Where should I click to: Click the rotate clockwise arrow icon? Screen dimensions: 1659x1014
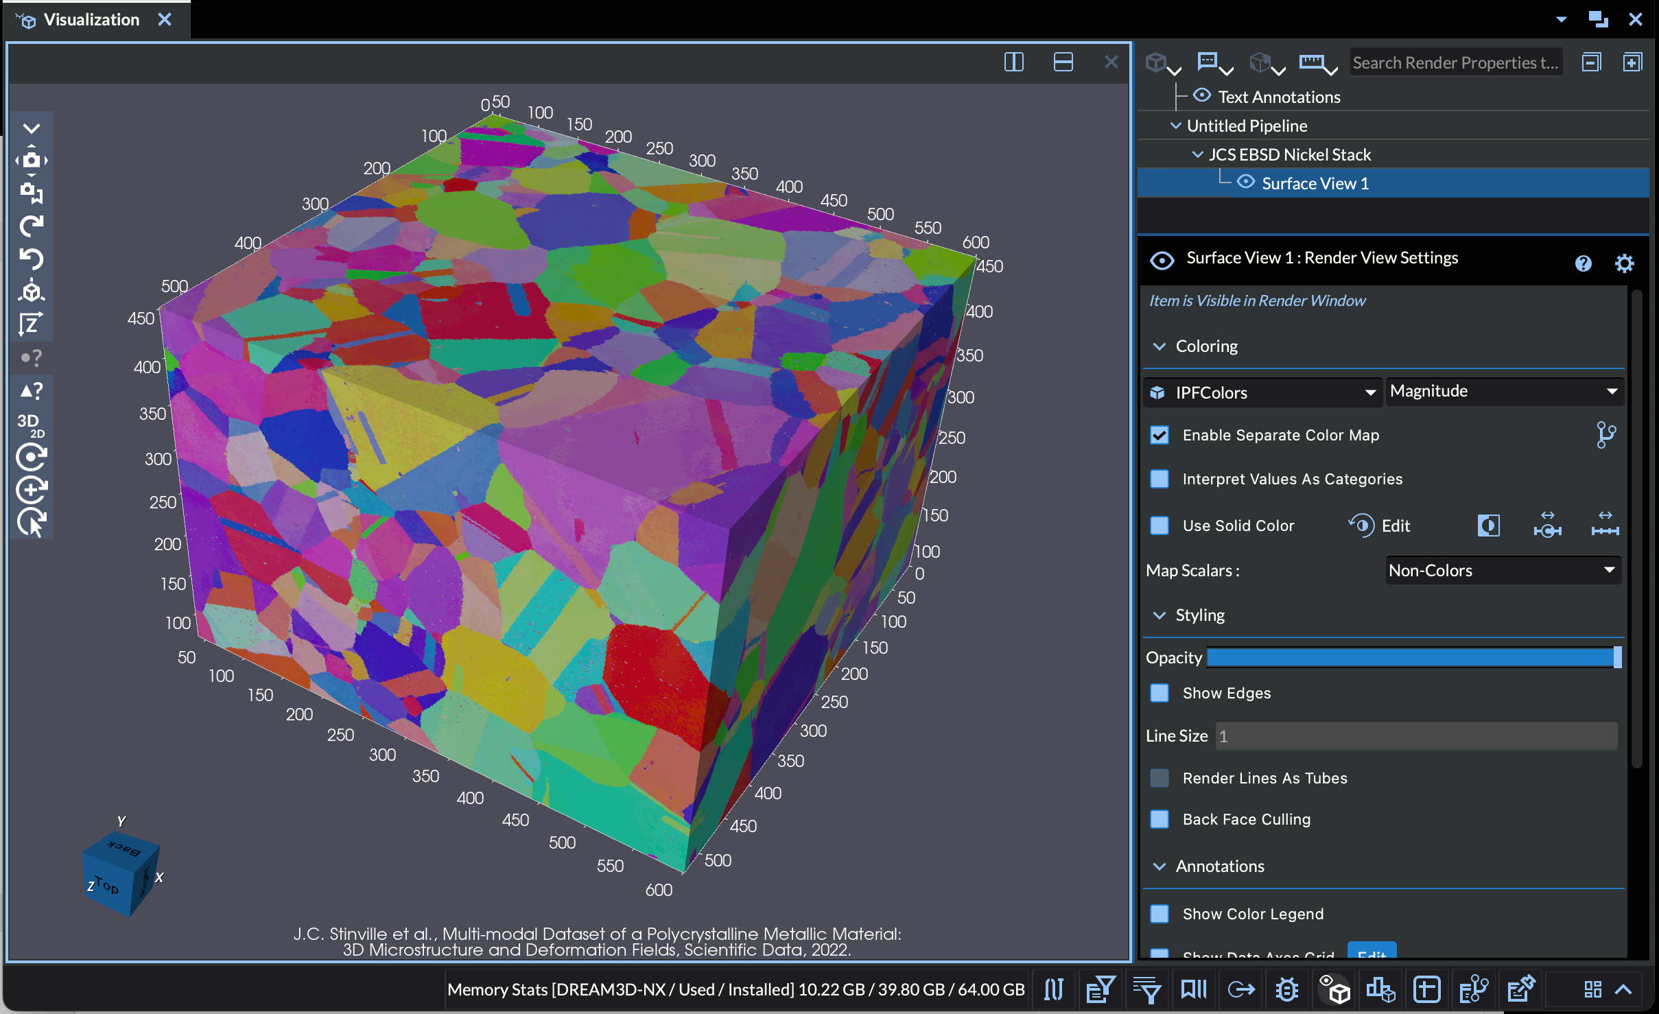[x=30, y=226]
